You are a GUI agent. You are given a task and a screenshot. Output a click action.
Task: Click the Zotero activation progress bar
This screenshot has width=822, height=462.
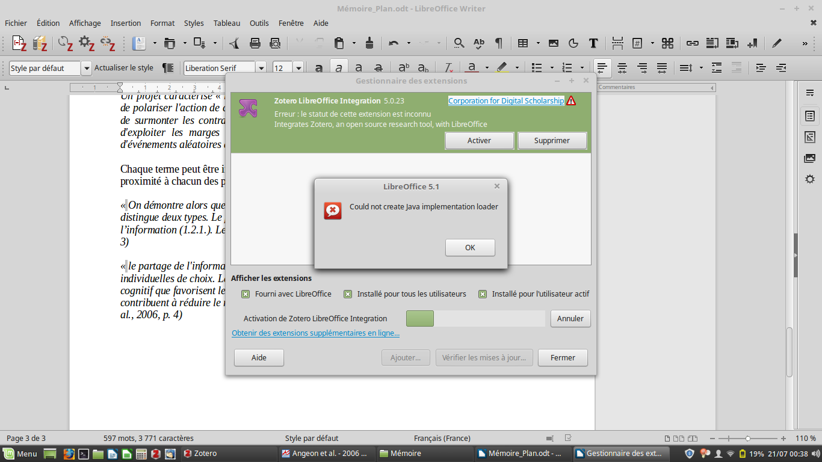[475, 318]
